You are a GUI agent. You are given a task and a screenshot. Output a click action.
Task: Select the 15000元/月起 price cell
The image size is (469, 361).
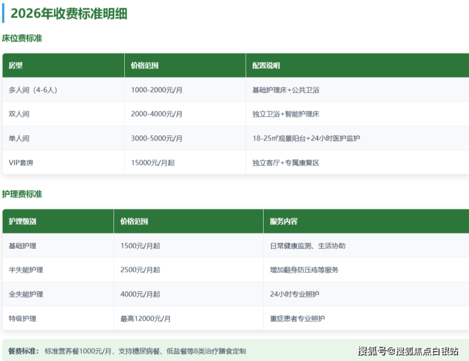(152, 163)
